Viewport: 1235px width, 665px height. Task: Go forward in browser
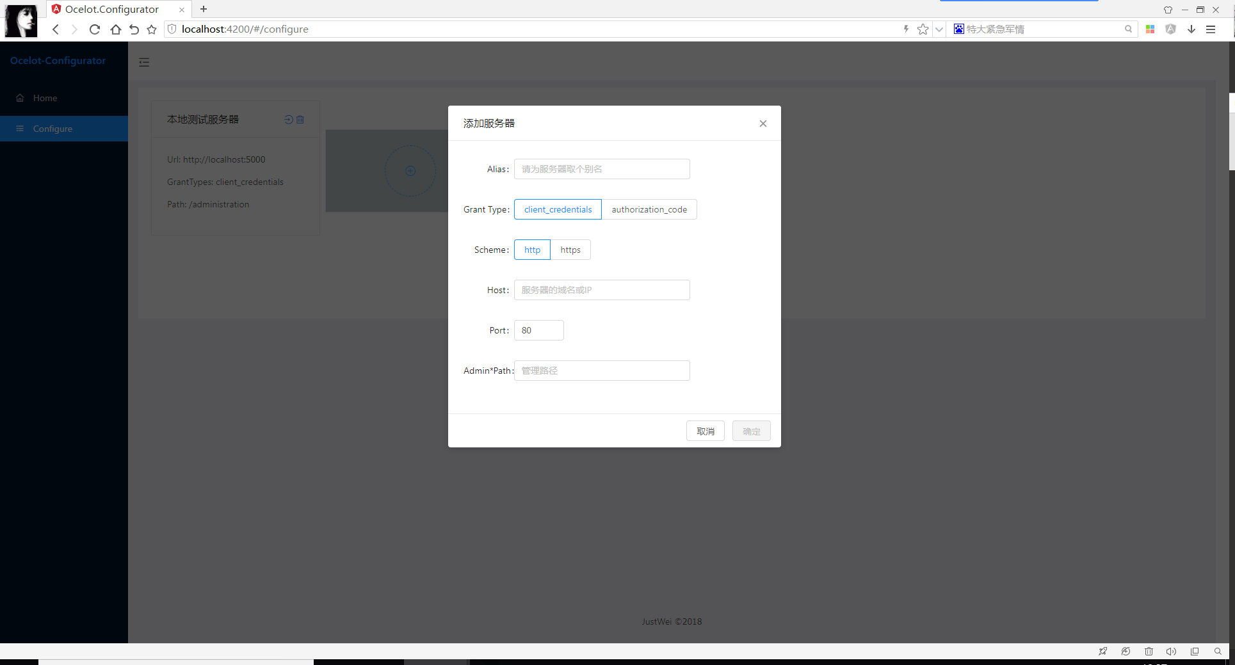pyautogui.click(x=74, y=29)
